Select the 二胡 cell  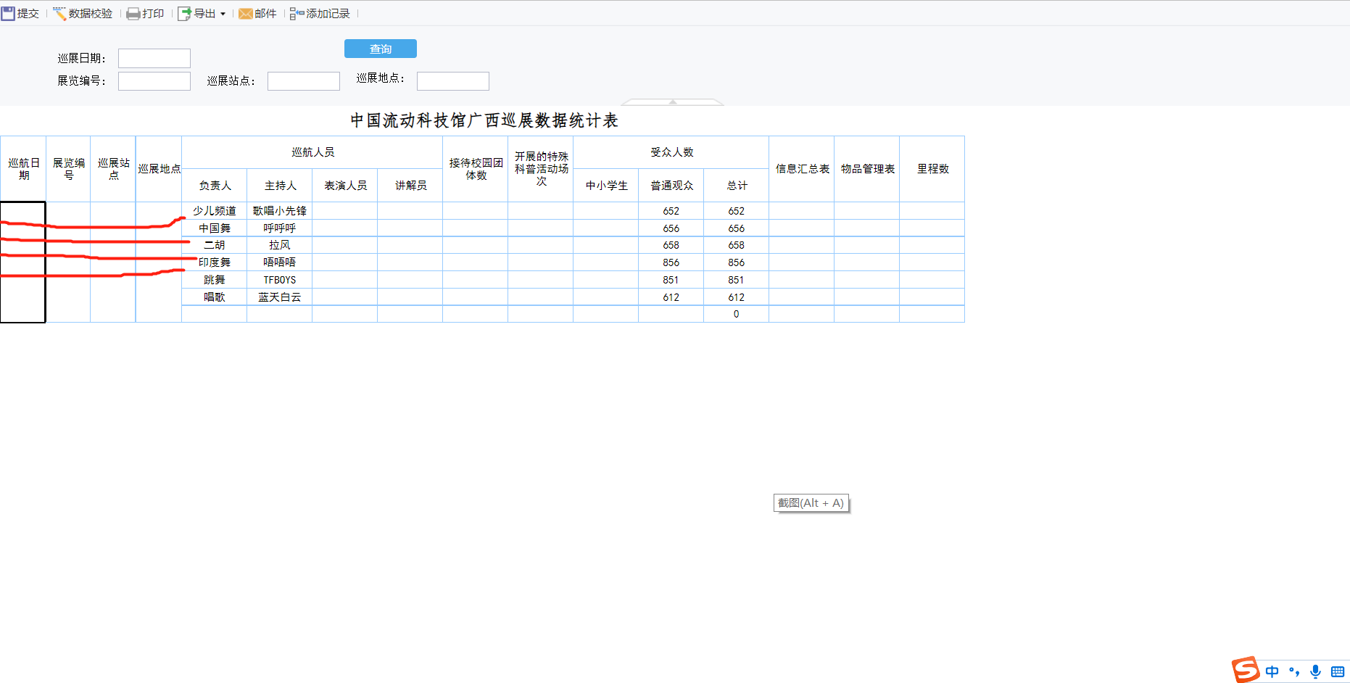(215, 245)
